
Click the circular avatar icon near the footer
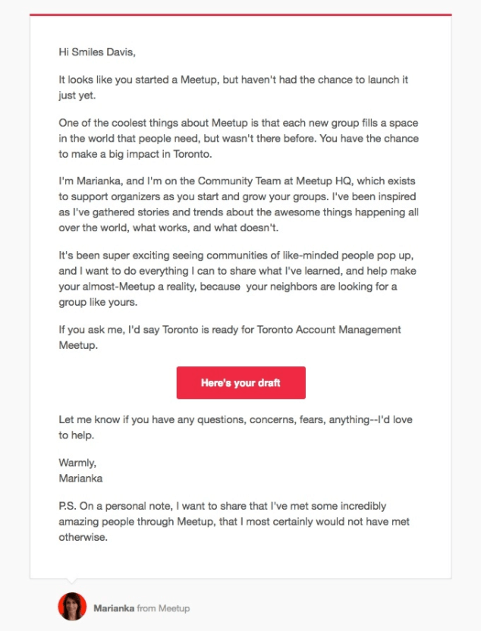[72, 607]
